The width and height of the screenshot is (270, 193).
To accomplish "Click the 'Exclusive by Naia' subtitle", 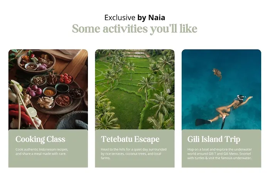I will pos(135,18).
